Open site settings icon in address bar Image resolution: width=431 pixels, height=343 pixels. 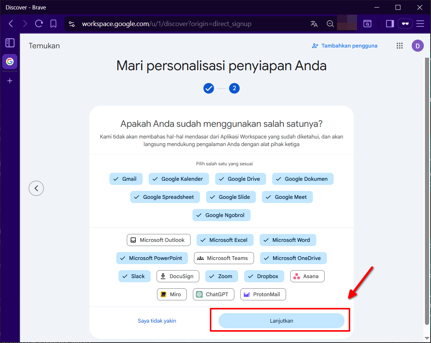(x=72, y=24)
